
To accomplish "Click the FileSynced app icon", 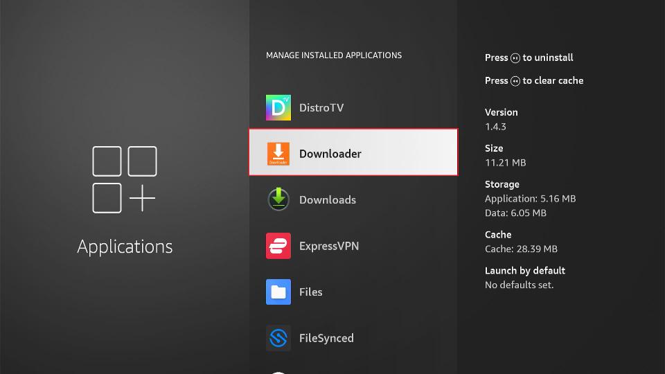I will tap(278, 338).
